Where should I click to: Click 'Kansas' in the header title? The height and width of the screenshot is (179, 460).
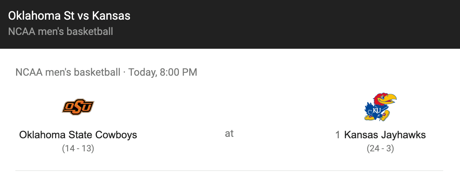(111, 16)
